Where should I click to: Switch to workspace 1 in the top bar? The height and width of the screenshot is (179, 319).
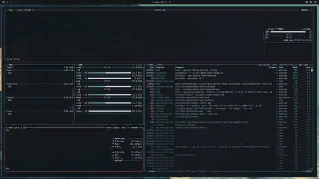(7, 2)
